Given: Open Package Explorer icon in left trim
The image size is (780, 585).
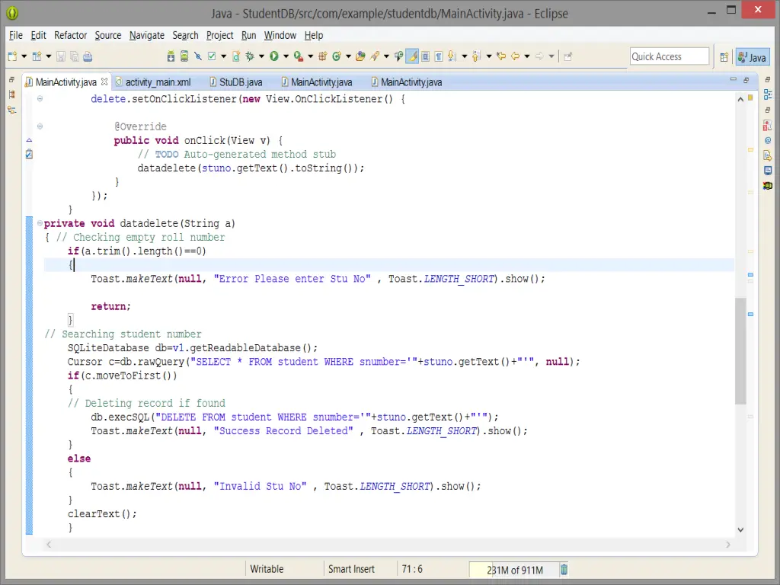Looking at the screenshot, I should pos(12,94).
